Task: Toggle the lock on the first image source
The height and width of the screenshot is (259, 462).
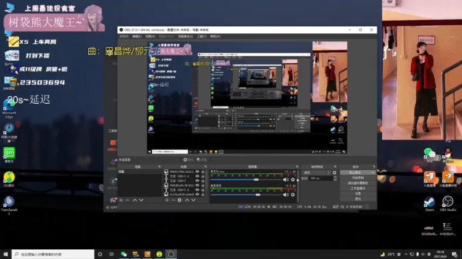Action: (x=203, y=172)
